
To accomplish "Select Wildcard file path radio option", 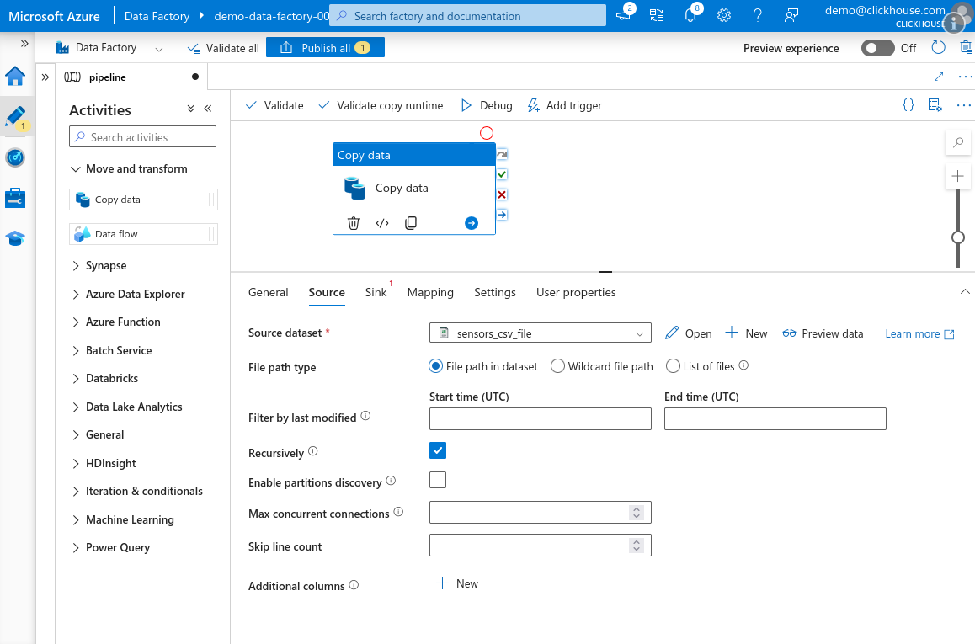I will pyautogui.click(x=557, y=366).
